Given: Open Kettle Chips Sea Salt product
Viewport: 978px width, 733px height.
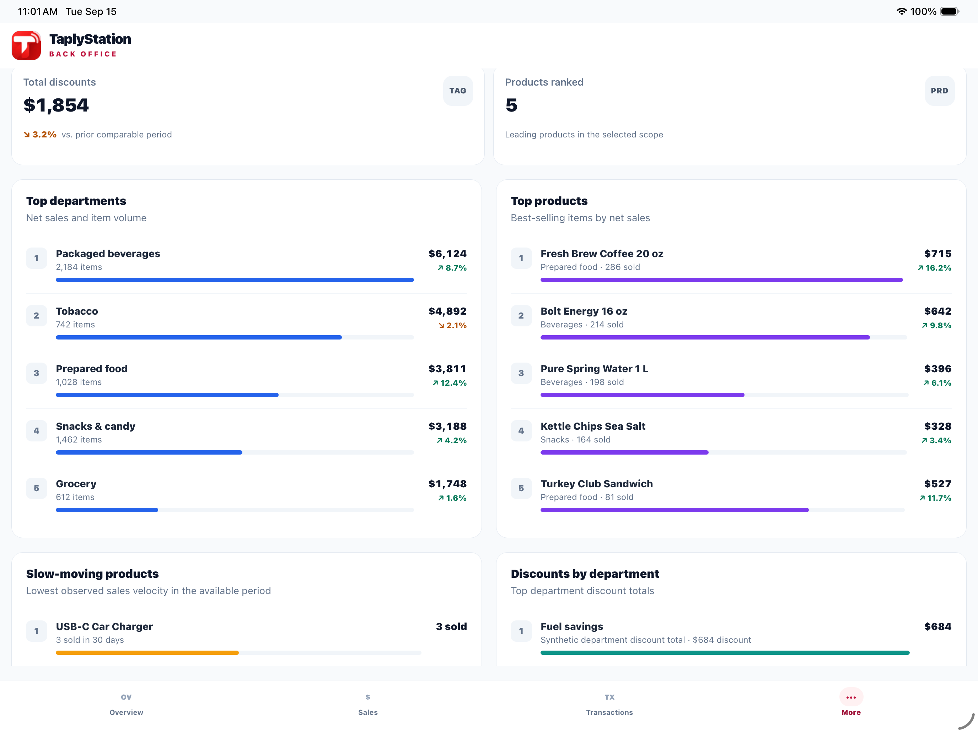Looking at the screenshot, I should pos(593,426).
